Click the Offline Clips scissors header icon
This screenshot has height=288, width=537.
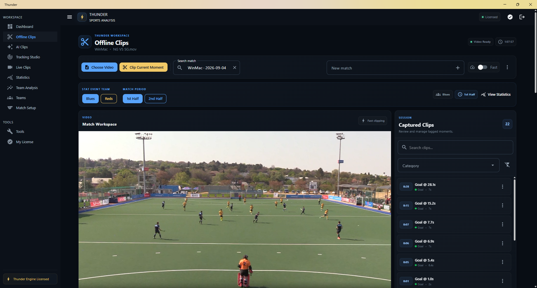tap(85, 42)
